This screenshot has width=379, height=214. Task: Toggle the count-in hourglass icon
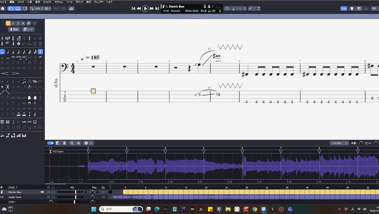205,6
